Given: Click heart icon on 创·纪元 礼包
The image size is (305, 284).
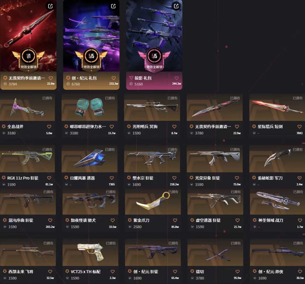Looking at the screenshot, I should tap(114, 78).
